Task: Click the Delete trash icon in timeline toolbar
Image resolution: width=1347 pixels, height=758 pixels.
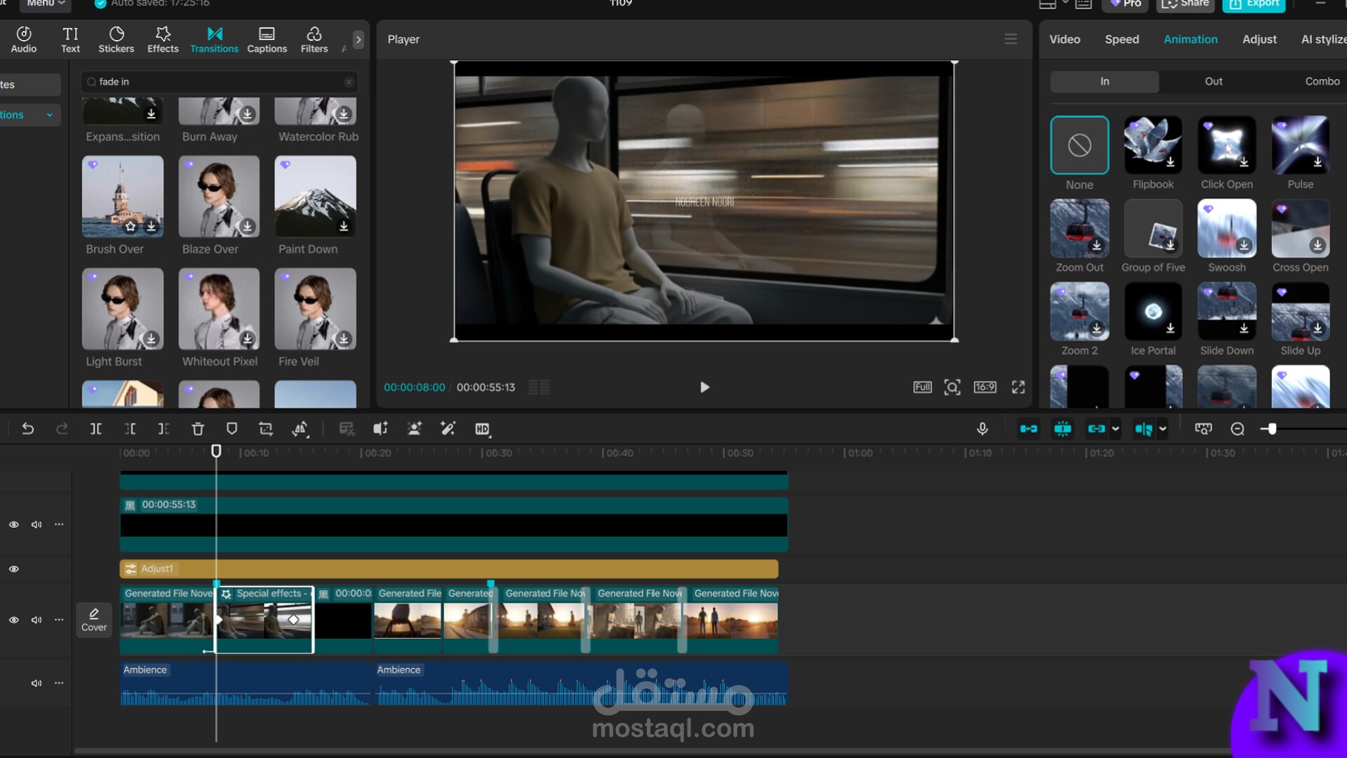Action: click(198, 429)
